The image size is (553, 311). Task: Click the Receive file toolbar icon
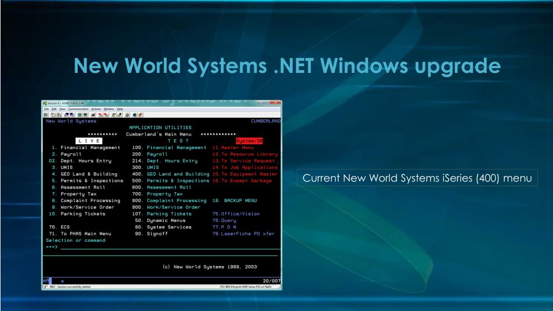click(x=72, y=114)
